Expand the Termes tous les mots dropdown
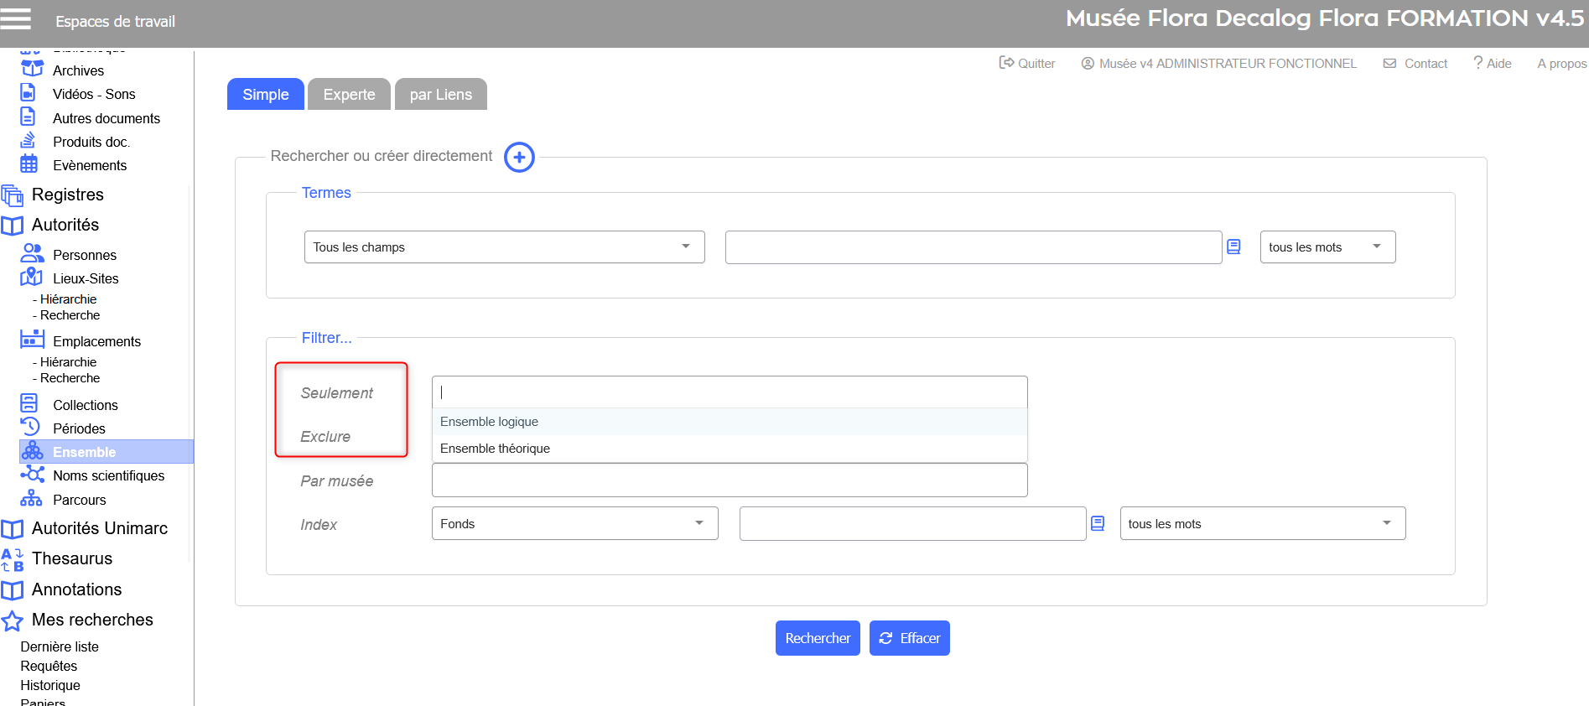 (x=1327, y=247)
